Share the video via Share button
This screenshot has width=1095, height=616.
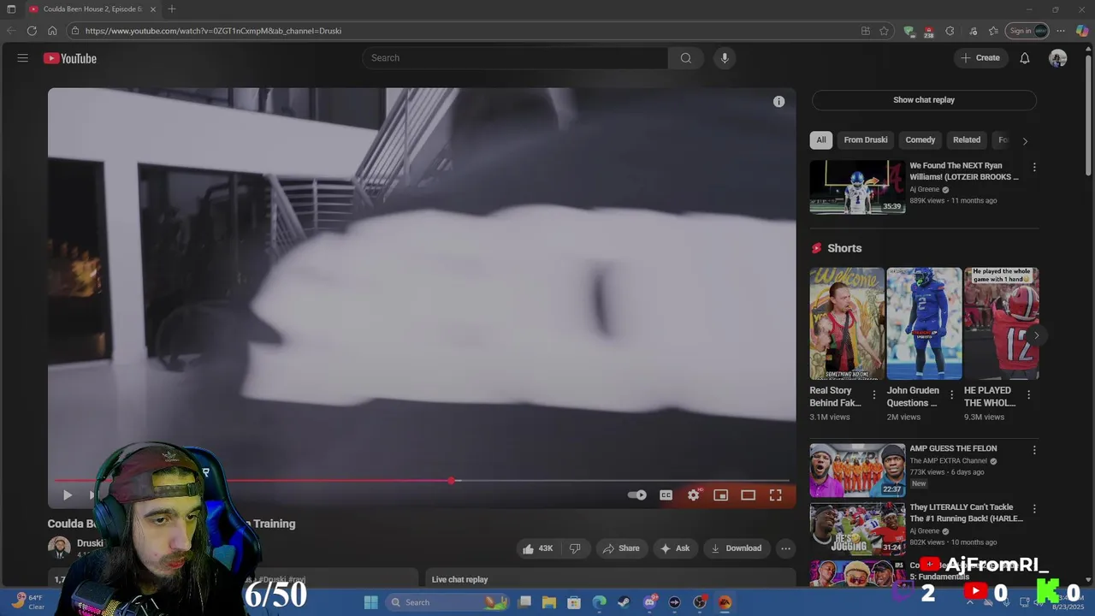[x=621, y=548]
